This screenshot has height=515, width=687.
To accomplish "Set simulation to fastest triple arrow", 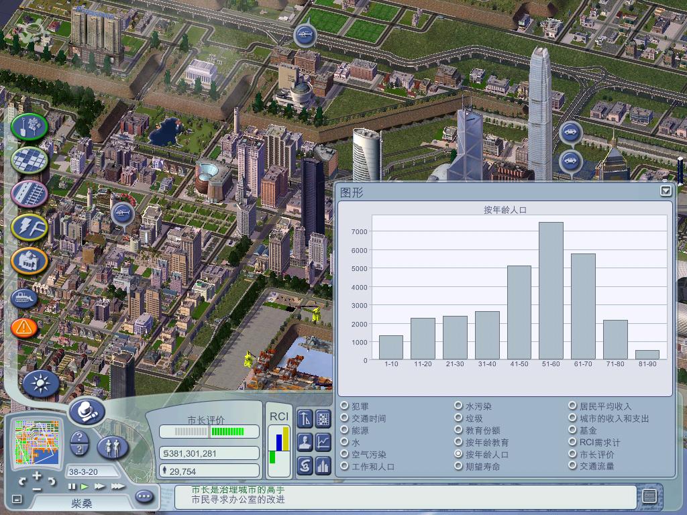I will [118, 486].
